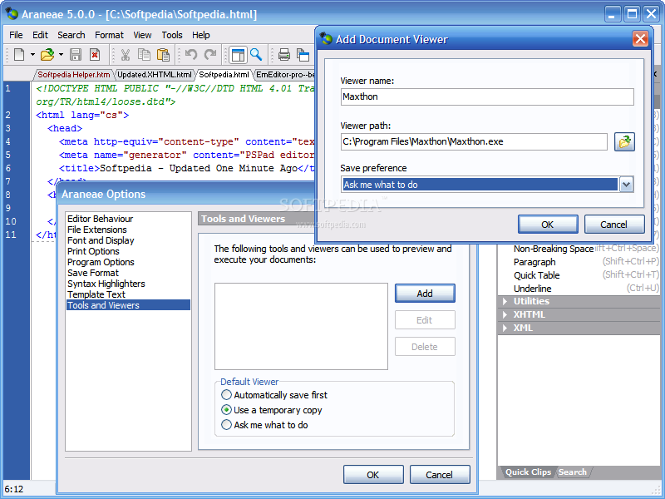This screenshot has width=665, height=499.
Task: Select Use a temporary copy option
Action: pyautogui.click(x=226, y=410)
